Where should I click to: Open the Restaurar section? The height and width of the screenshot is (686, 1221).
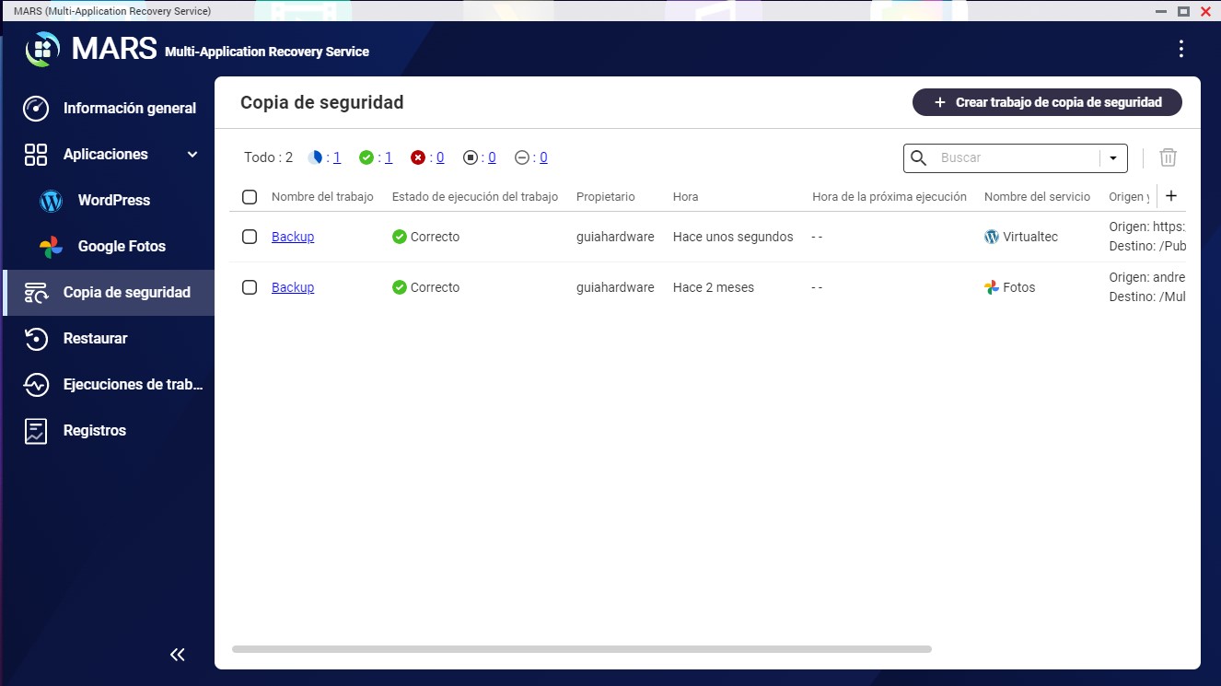click(95, 339)
